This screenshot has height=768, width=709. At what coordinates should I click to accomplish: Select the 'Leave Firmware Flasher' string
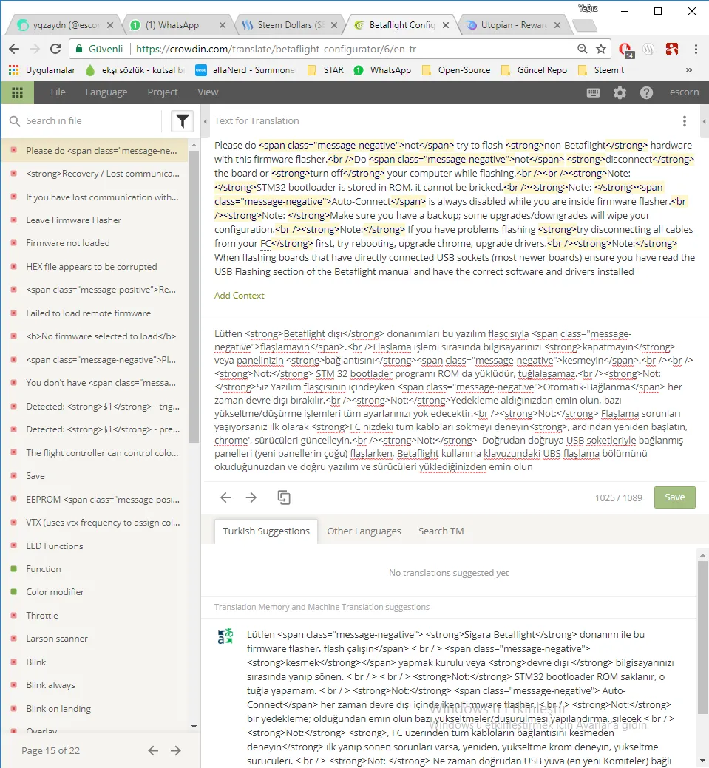[95, 220]
